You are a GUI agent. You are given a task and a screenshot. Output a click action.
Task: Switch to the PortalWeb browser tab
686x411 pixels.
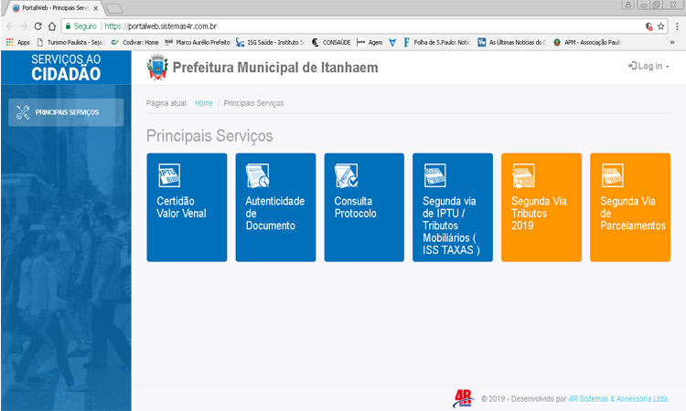pos(53,7)
